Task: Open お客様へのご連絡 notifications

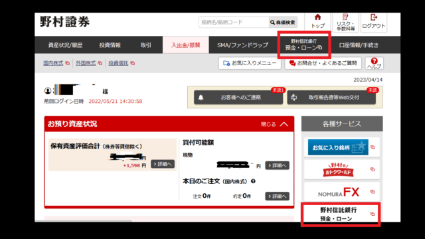Action: (238, 98)
